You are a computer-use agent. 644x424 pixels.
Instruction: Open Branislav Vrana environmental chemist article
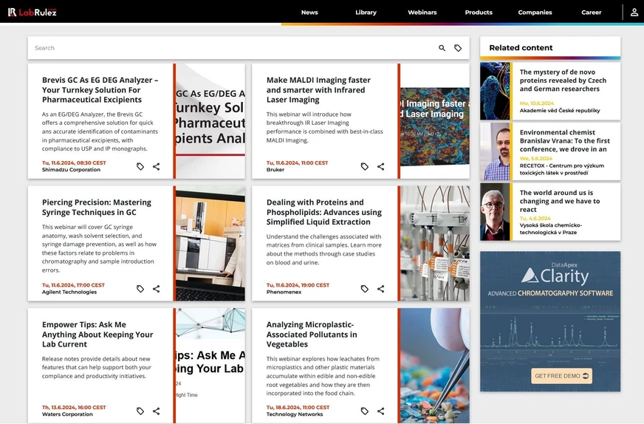point(565,140)
